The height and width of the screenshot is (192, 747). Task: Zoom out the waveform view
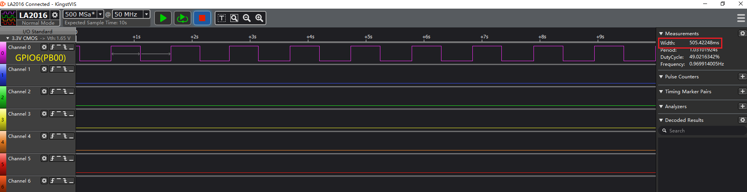pos(247,18)
